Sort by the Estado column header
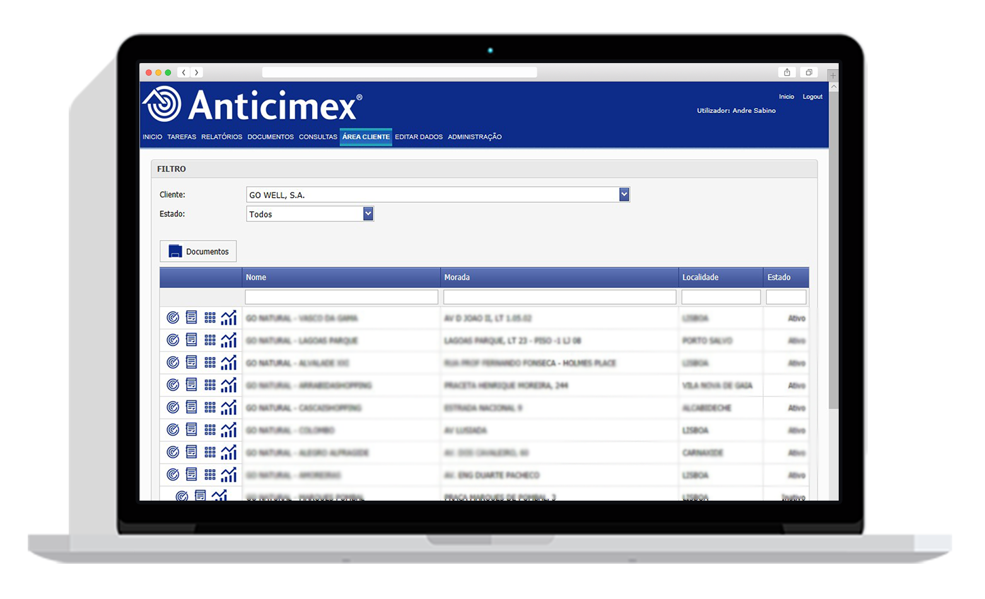This screenshot has height=599, width=985. click(786, 277)
